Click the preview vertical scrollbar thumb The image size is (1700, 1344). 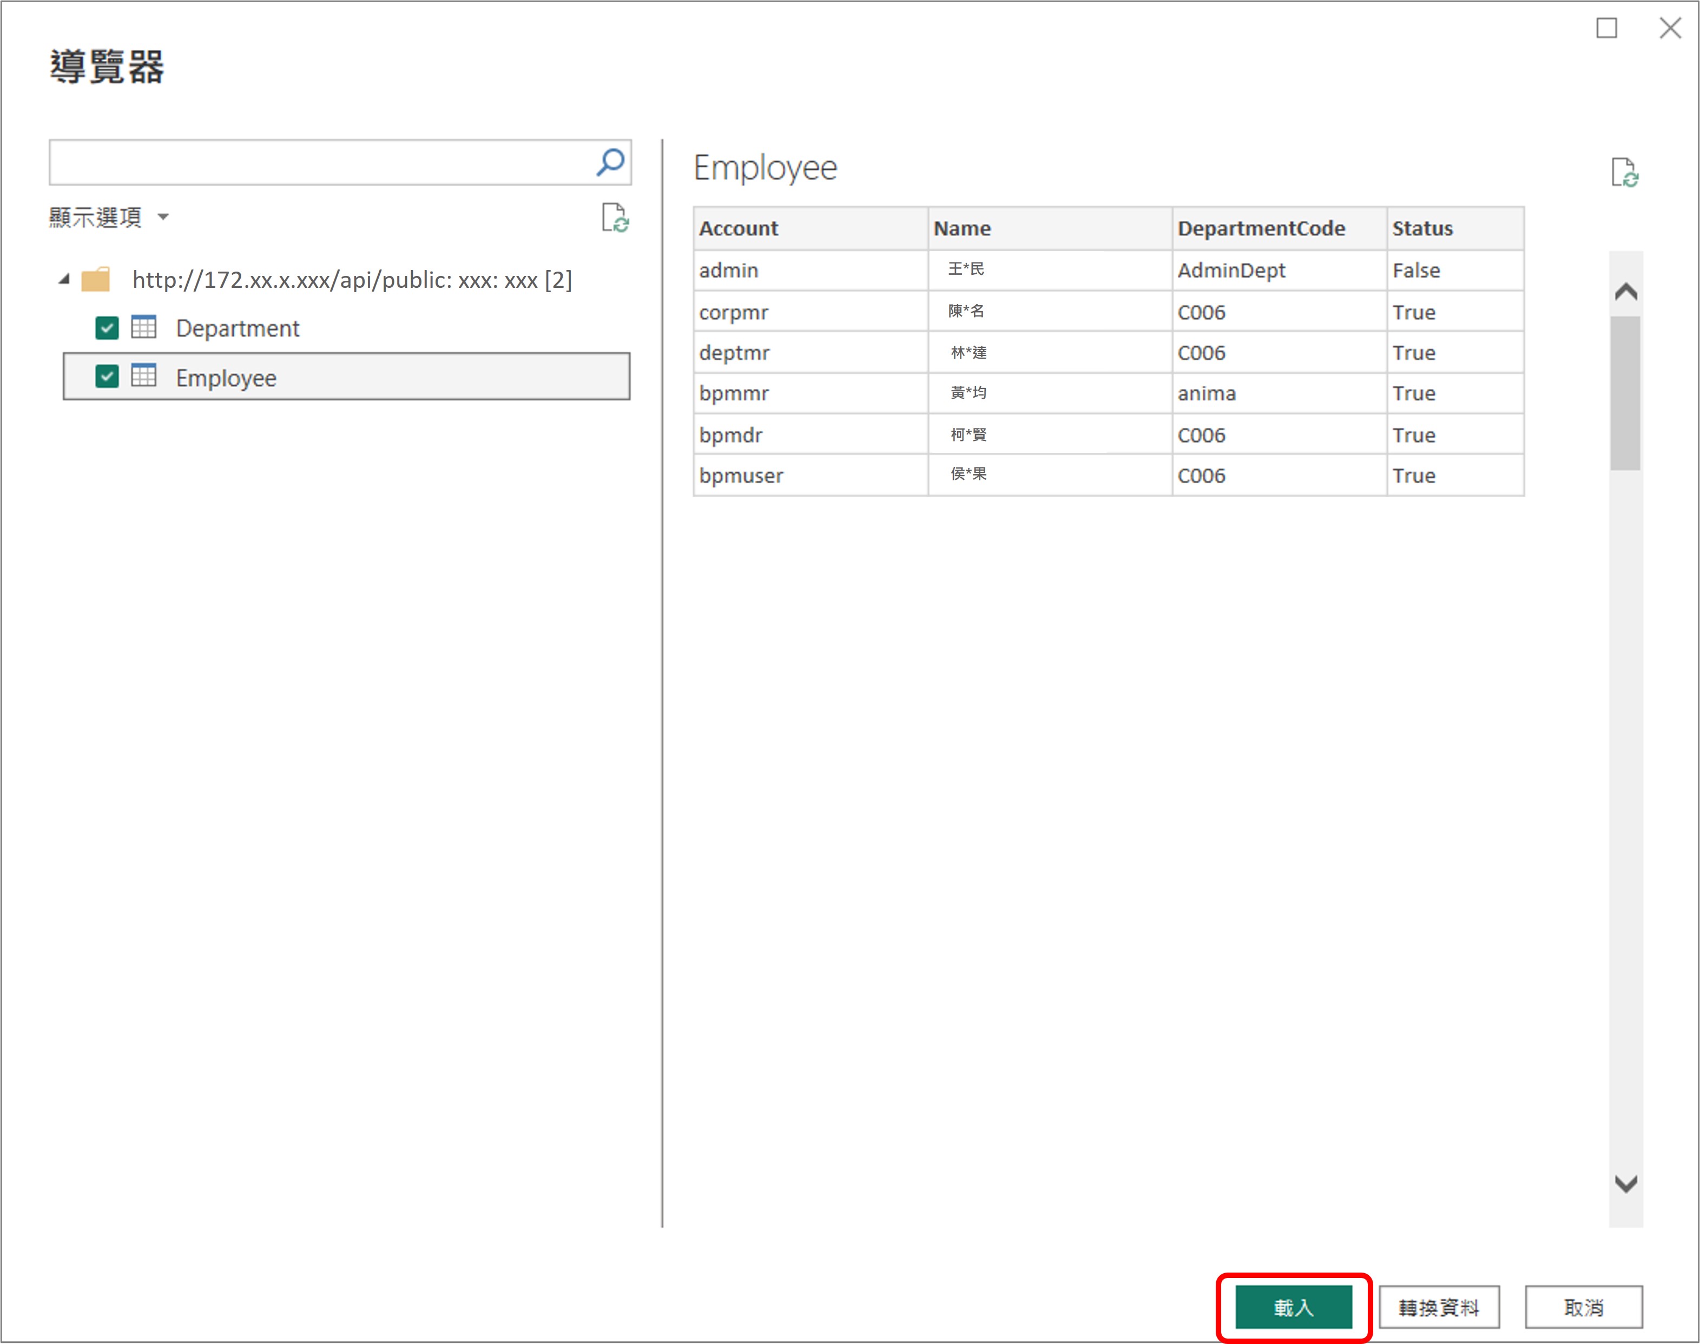tap(1625, 393)
